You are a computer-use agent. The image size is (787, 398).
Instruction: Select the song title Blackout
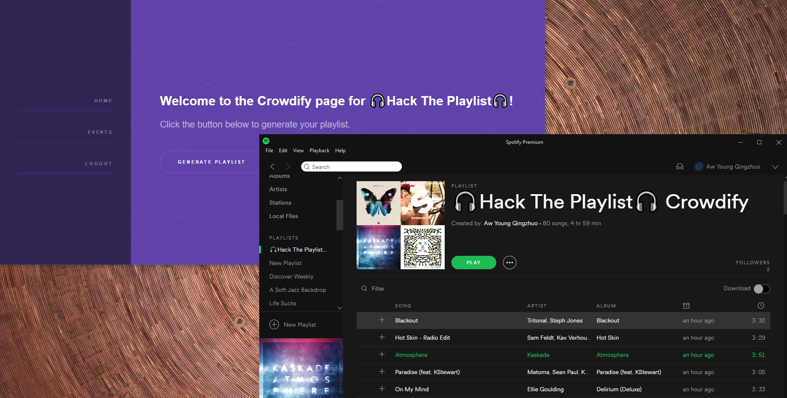click(x=407, y=320)
